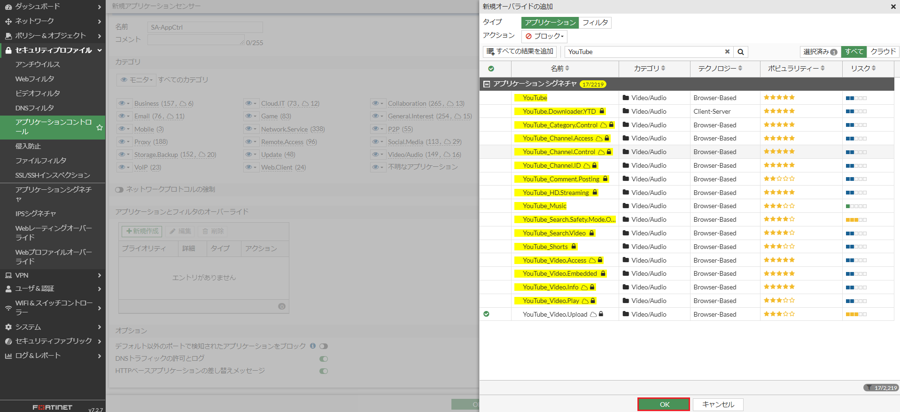The height and width of the screenshot is (412, 900).
Task: Click the WiFi icon in sidebar
Action: coord(8,308)
